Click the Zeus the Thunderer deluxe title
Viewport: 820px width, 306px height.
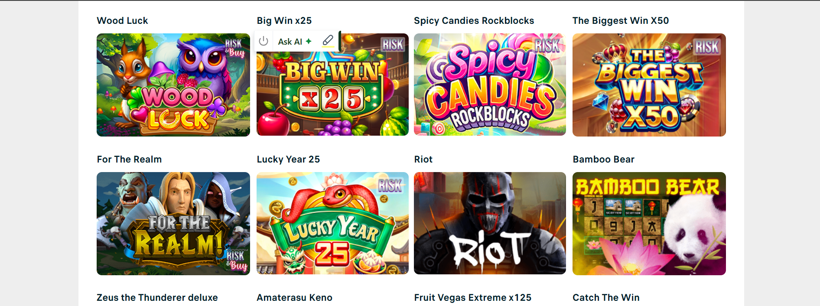click(157, 298)
